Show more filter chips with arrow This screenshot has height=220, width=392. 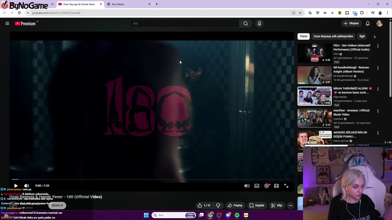(x=375, y=37)
